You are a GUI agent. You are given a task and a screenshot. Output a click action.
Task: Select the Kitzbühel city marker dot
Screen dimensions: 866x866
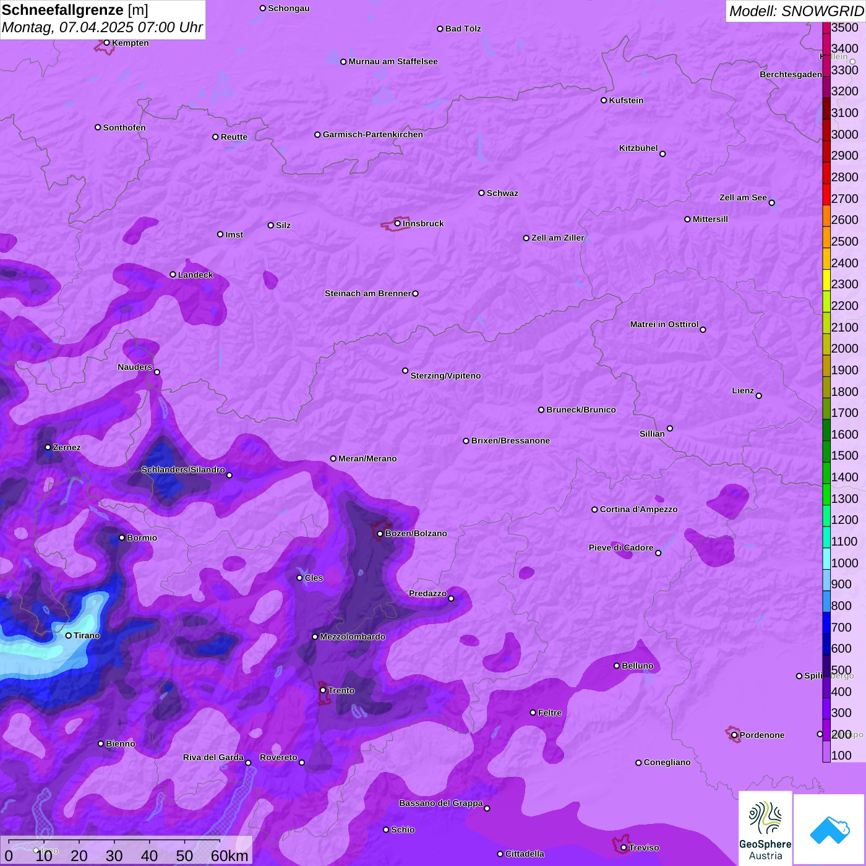click(x=662, y=154)
